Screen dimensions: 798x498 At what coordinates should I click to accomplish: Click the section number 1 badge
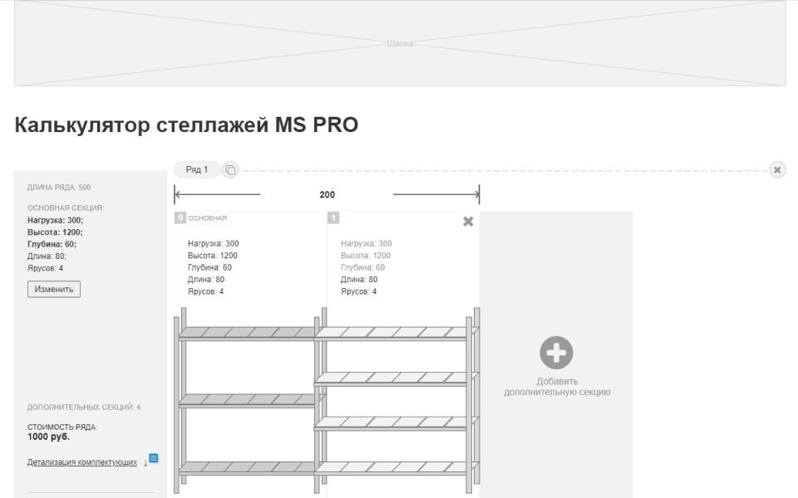coord(332,218)
